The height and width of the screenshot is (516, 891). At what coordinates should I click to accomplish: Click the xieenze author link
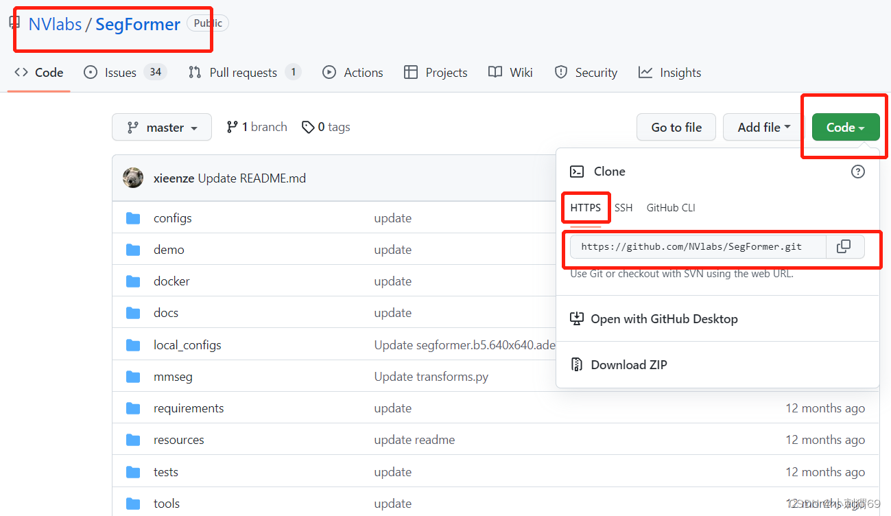tap(174, 178)
